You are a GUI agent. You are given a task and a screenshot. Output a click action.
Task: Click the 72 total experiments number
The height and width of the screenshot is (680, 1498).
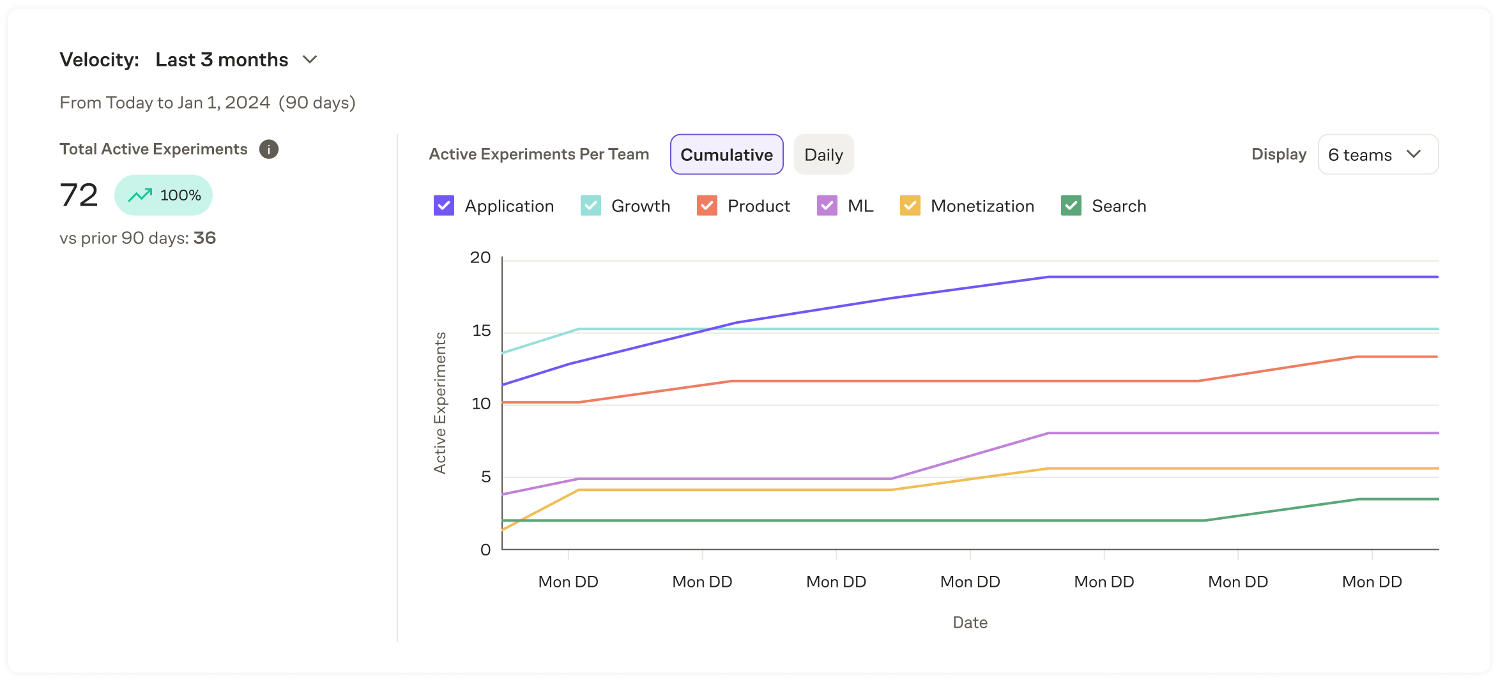tap(79, 195)
